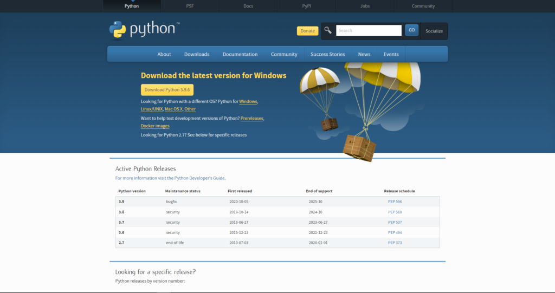Click Download Python 3.9.6 button
555x293 pixels.
[167, 90]
